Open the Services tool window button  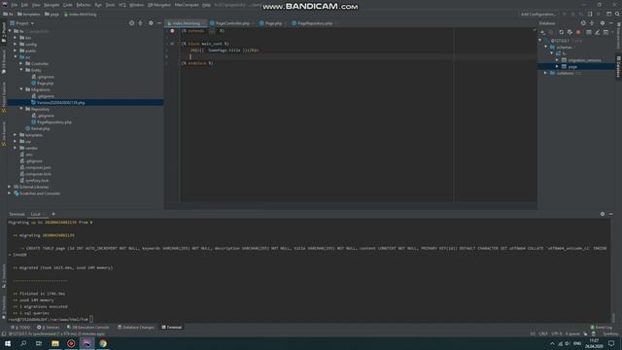49,328
